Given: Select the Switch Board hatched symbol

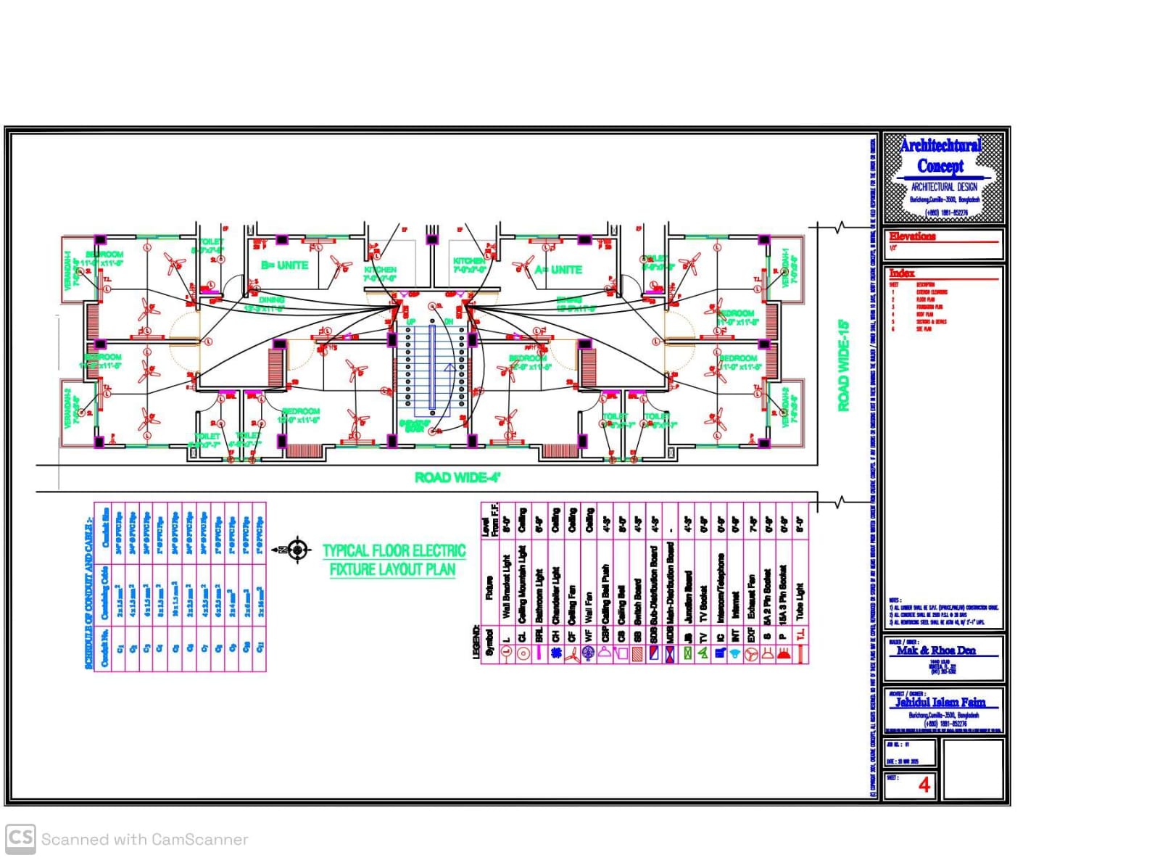Looking at the screenshot, I should pyautogui.click(x=637, y=653).
